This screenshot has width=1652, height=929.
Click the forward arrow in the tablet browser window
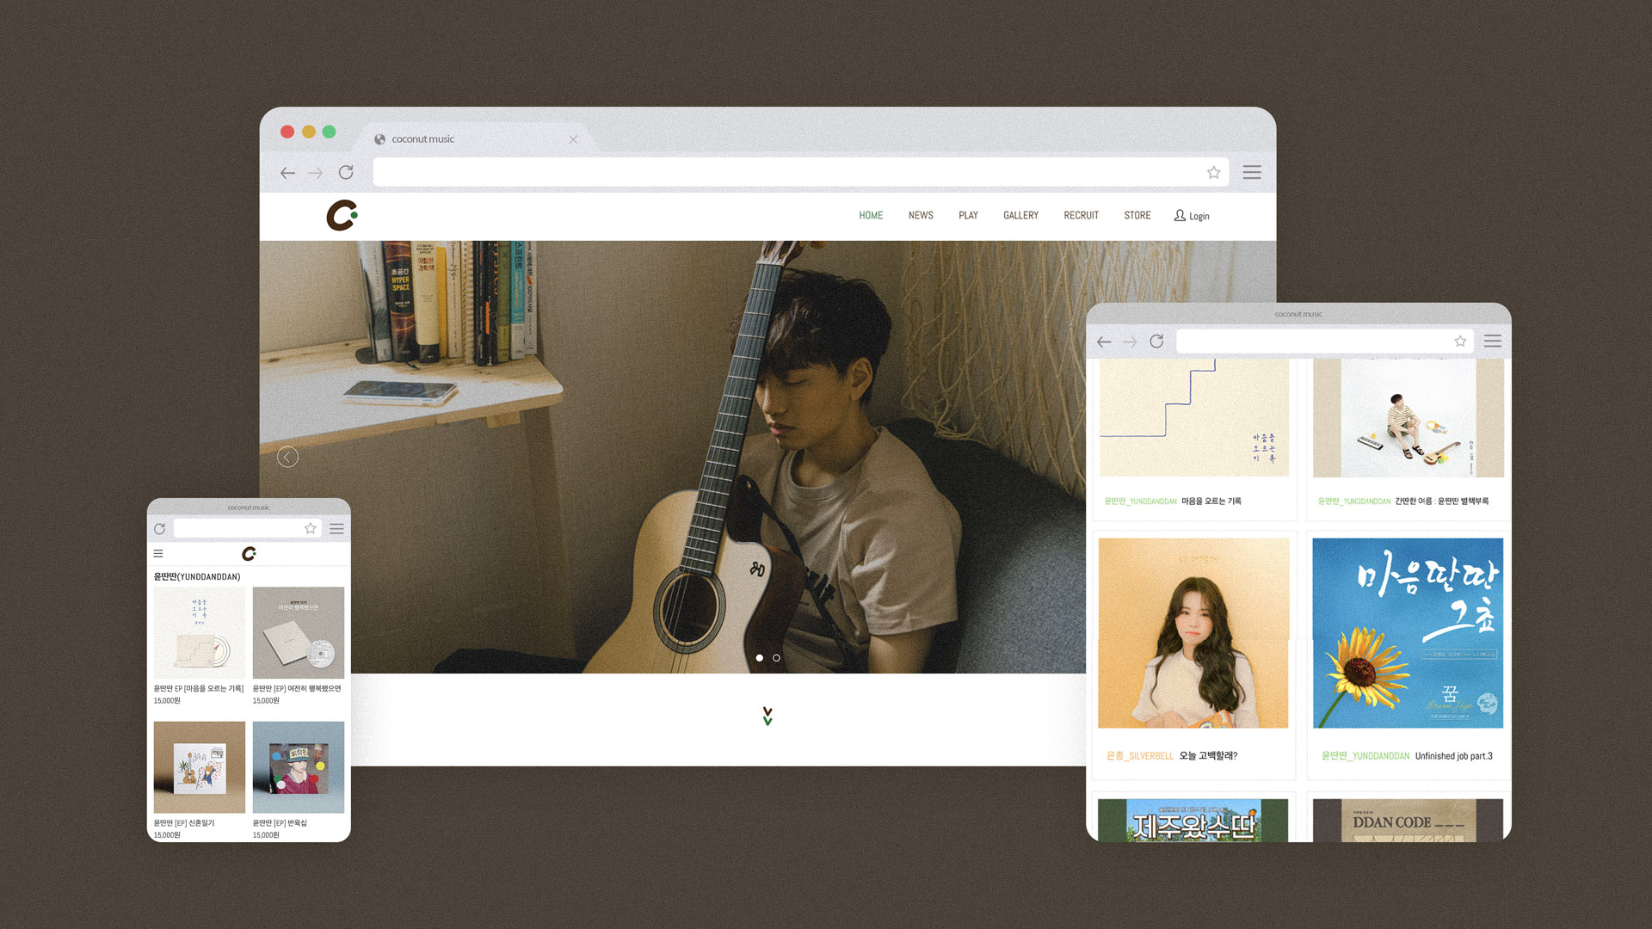click(x=1130, y=341)
